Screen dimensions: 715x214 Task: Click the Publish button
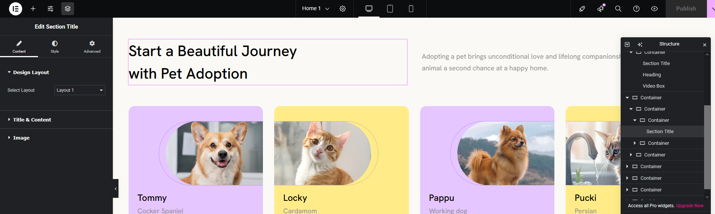point(686,9)
